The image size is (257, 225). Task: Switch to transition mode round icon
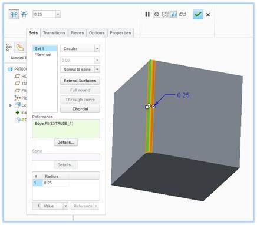(24, 14)
